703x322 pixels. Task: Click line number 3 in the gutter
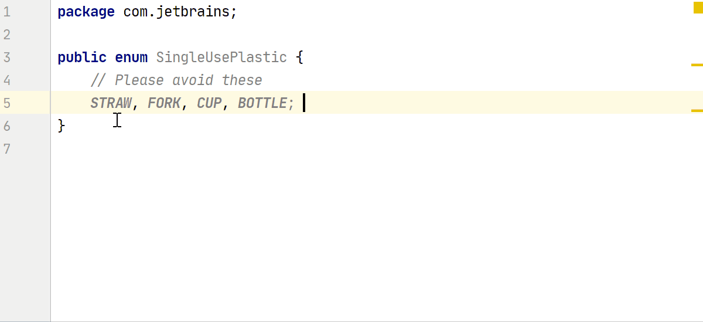pyautogui.click(x=6, y=57)
